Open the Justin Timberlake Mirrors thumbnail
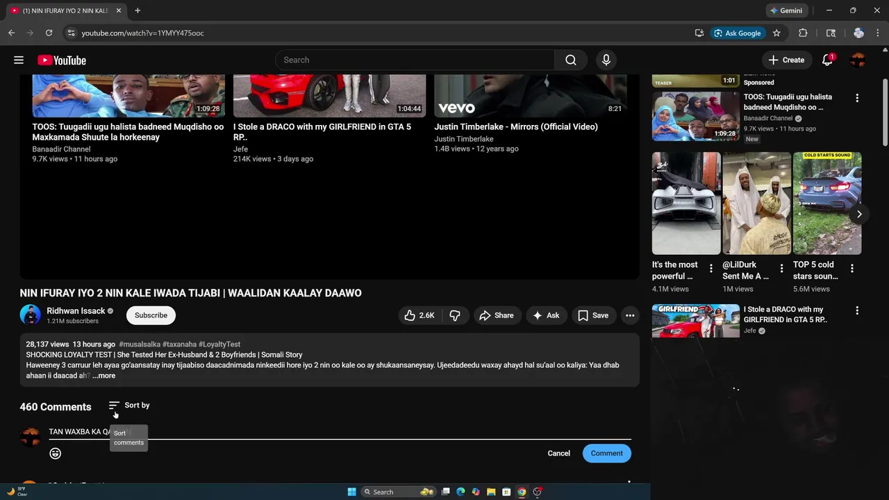Screen dimensions: 889x500 coord(531,95)
